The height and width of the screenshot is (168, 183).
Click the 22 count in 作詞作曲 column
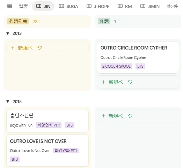tap(35, 22)
